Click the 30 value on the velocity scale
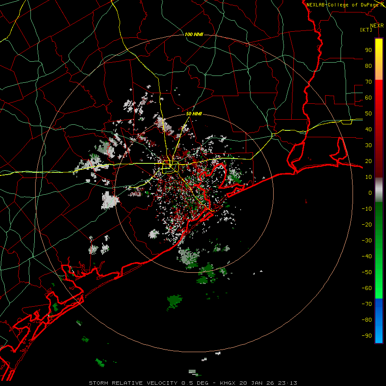This screenshot has width=386, height=386. coord(368,145)
